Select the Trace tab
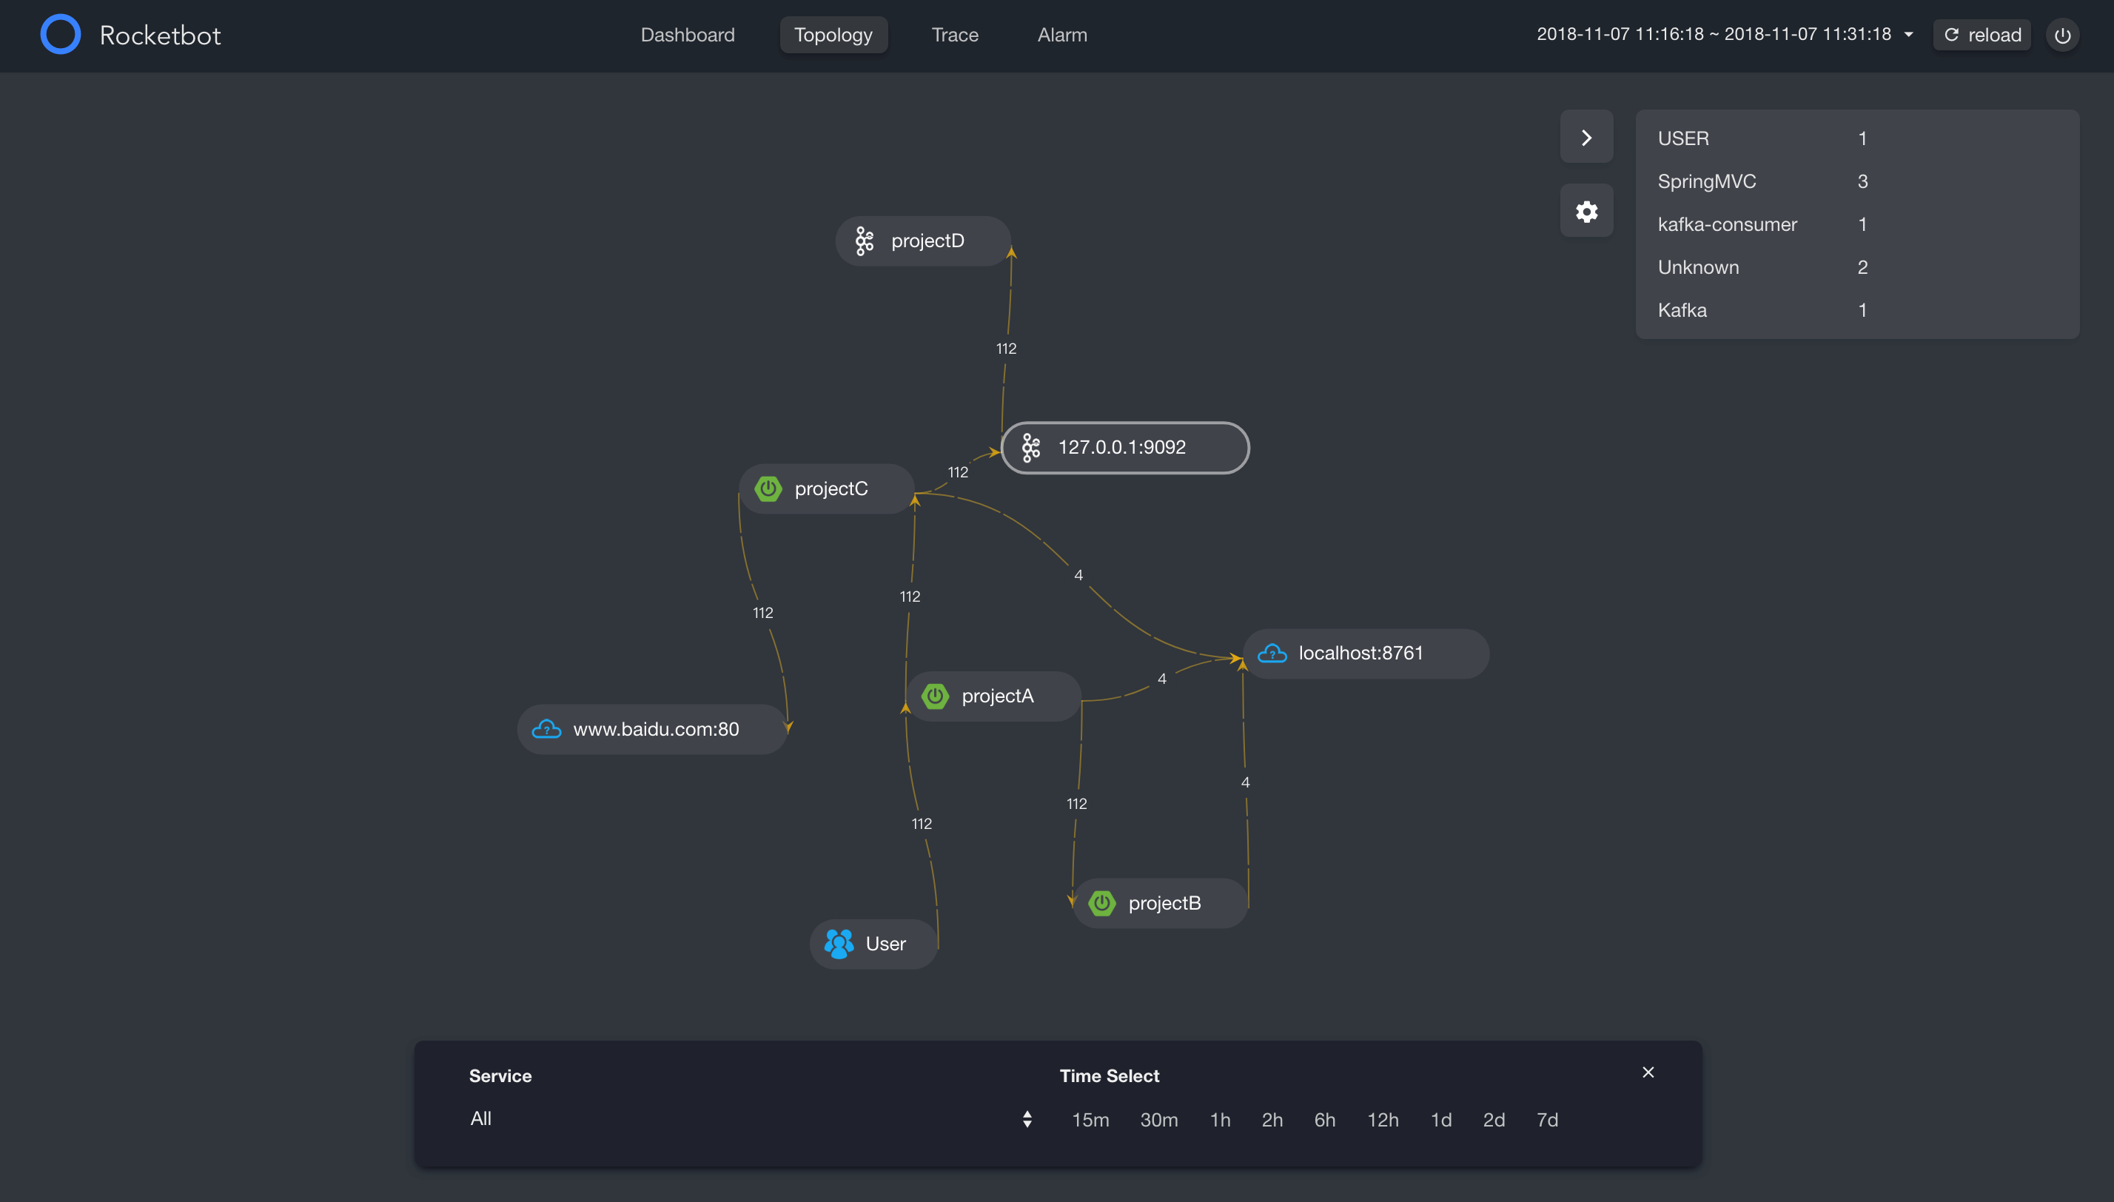 click(956, 33)
